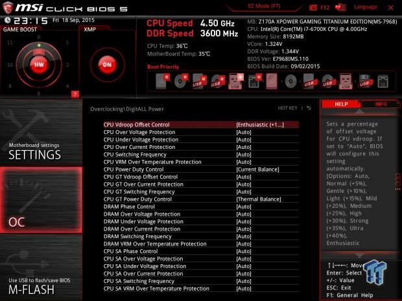Click the Overclocking\DigitALL Power breadcrumb
Image resolution: width=402 pixels, height=301 pixels.
[127, 109]
